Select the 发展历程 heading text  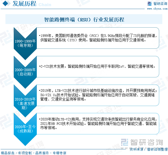(24, 4)
